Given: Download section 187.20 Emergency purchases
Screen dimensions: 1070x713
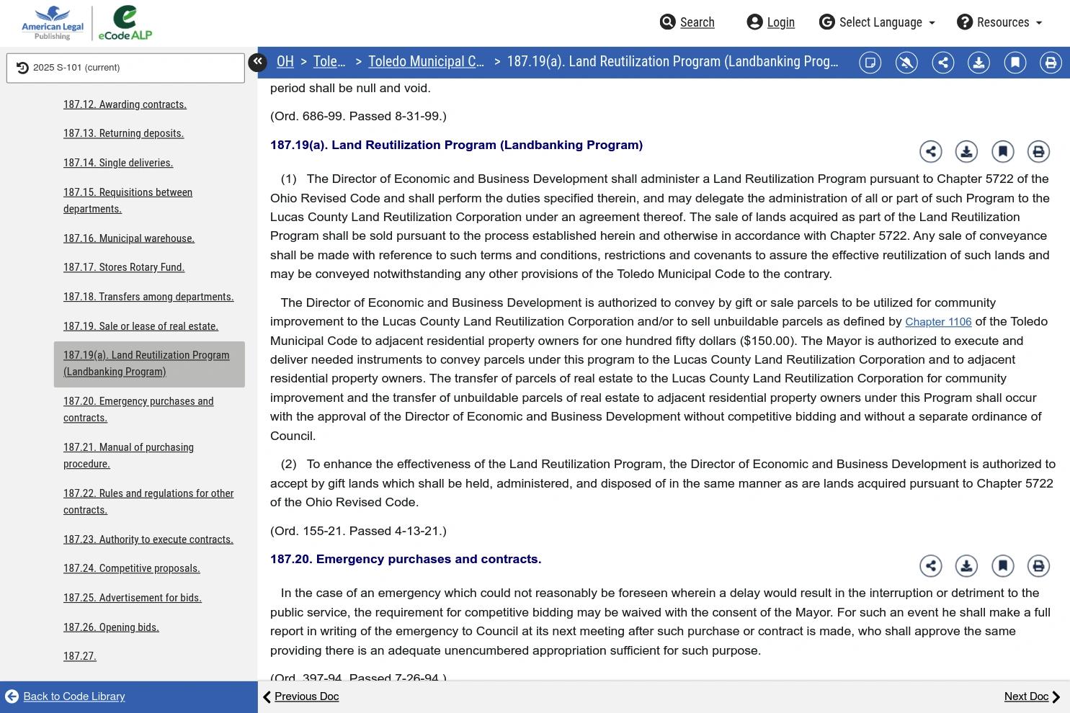Looking at the screenshot, I should pyautogui.click(x=966, y=566).
